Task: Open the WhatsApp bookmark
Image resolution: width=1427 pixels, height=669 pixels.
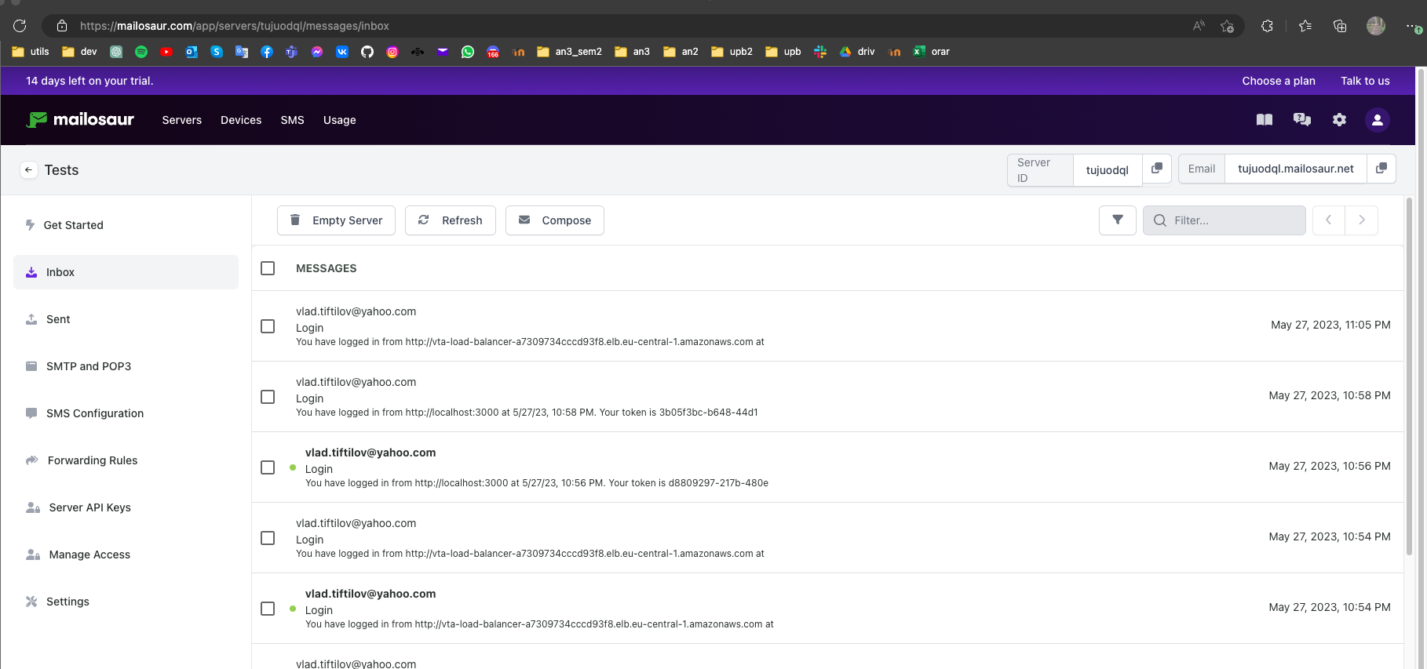Action: pos(468,52)
